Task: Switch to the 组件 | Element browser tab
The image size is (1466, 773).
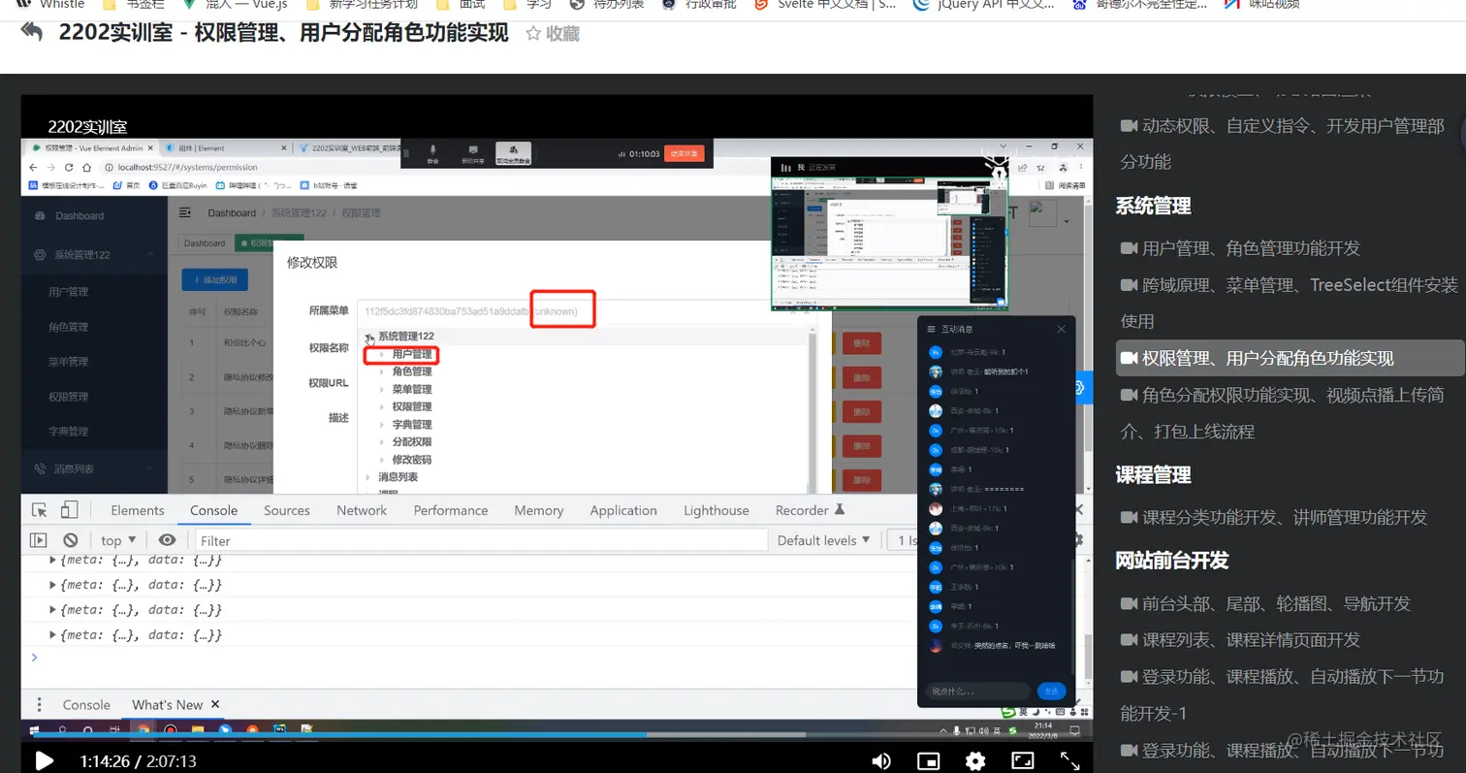Action: (x=224, y=148)
